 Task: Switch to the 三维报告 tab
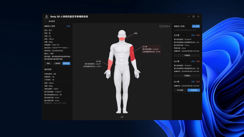[x=57, y=63]
